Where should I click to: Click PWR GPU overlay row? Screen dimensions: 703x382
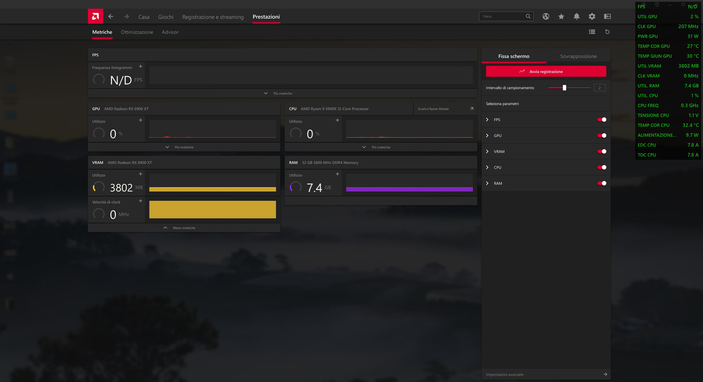(x=668, y=36)
